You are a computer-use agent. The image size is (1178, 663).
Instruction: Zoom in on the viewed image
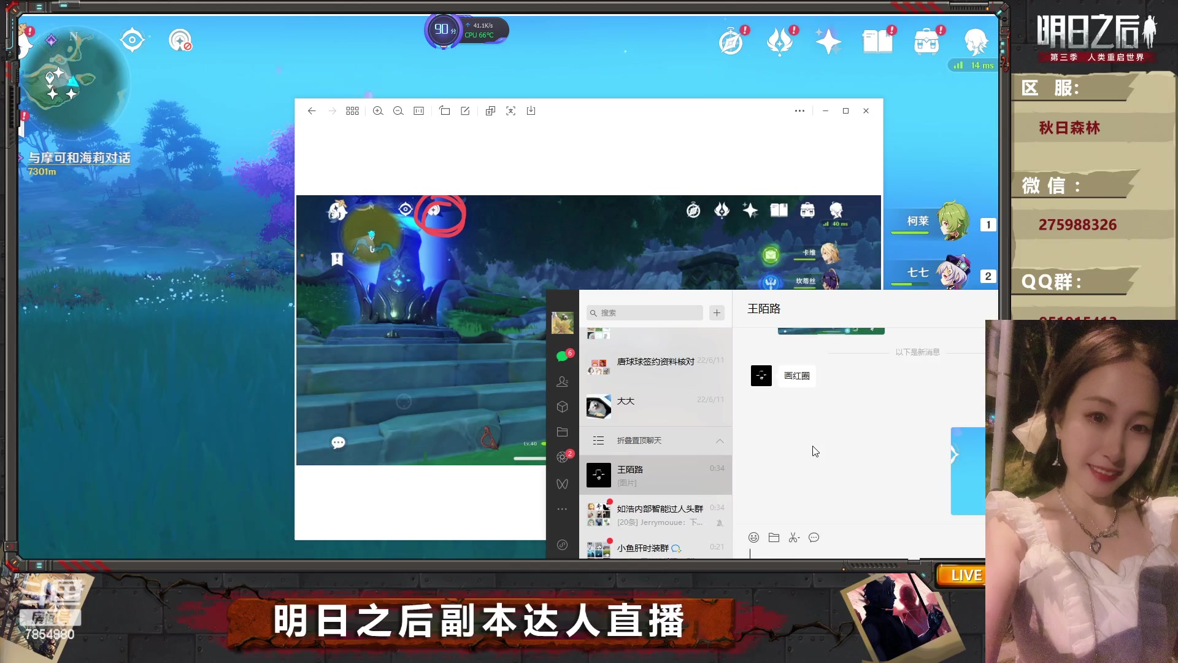tap(378, 110)
